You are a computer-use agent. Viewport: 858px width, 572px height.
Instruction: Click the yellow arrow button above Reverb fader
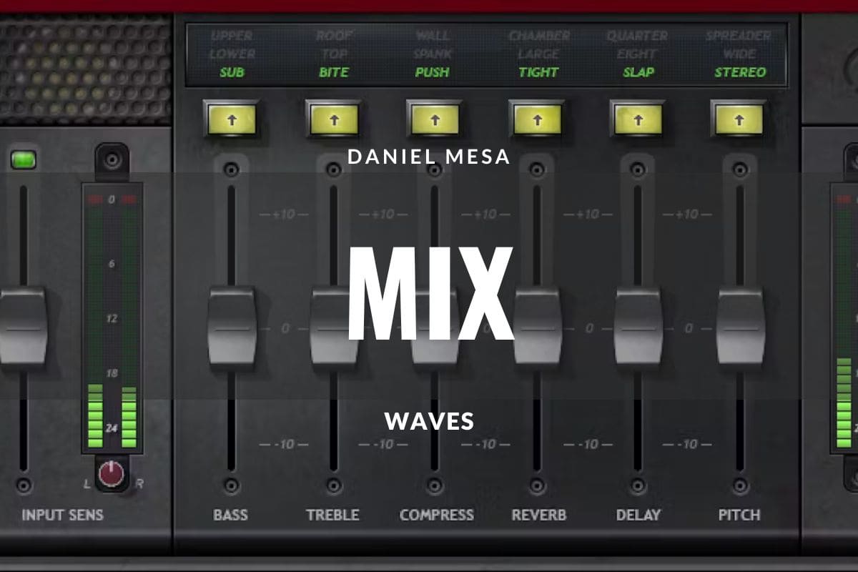point(537,119)
